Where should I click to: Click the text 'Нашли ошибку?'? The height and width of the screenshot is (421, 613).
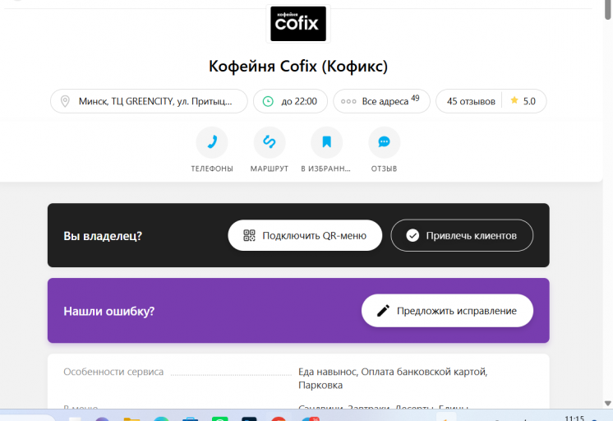click(x=109, y=311)
